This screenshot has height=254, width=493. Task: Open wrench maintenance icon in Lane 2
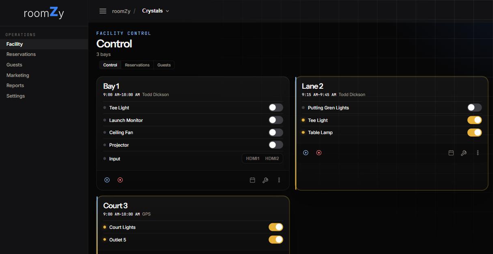coord(464,153)
